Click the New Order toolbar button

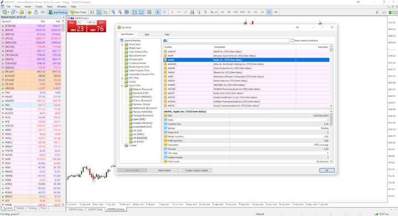pyautogui.click(x=78, y=12)
